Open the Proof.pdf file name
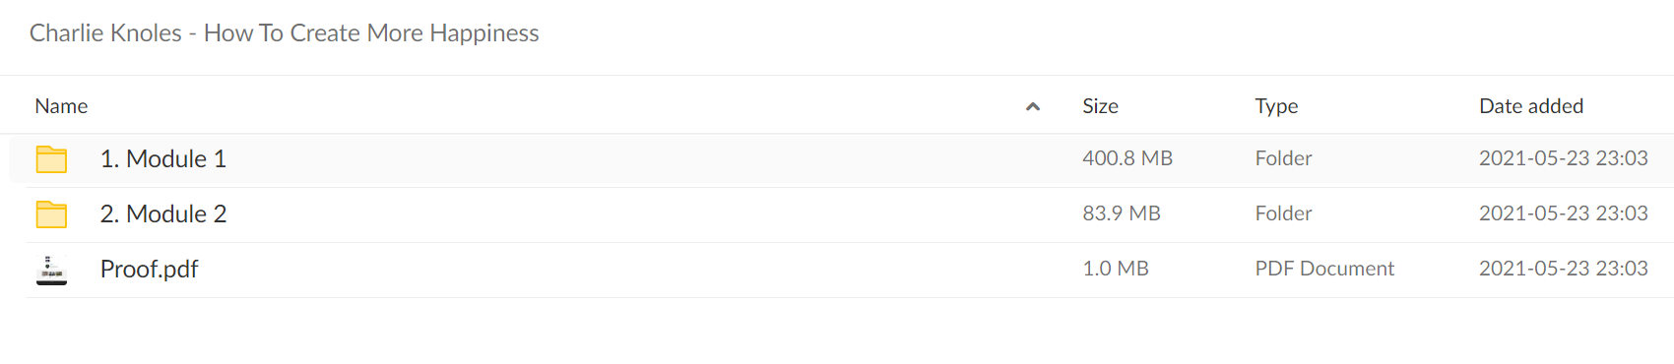1674x364 pixels. click(x=149, y=270)
